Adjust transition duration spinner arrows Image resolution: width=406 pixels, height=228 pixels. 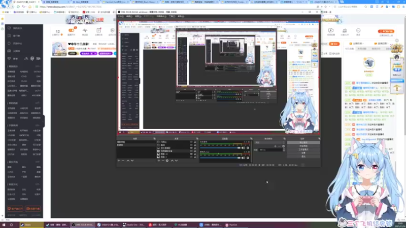click(284, 150)
